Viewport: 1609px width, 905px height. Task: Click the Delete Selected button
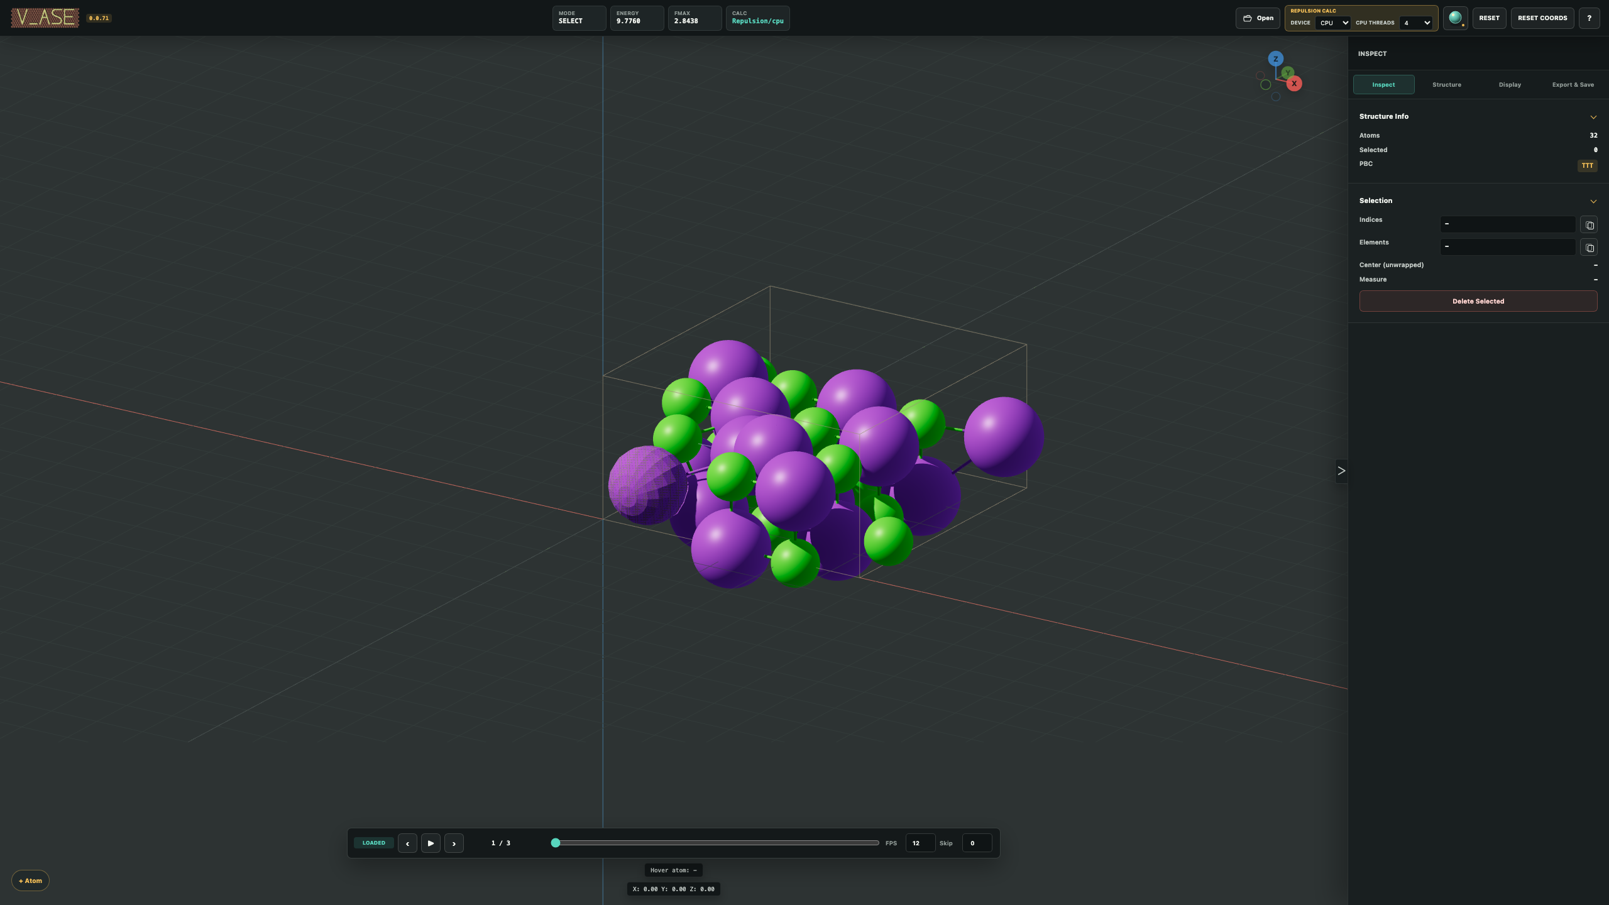pos(1478,301)
